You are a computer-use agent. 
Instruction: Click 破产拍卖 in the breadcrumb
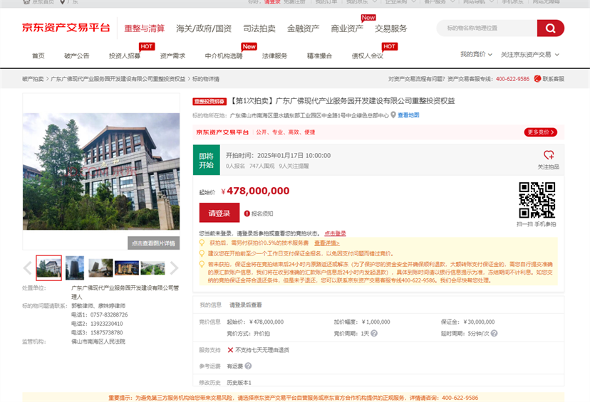[x=33, y=79]
